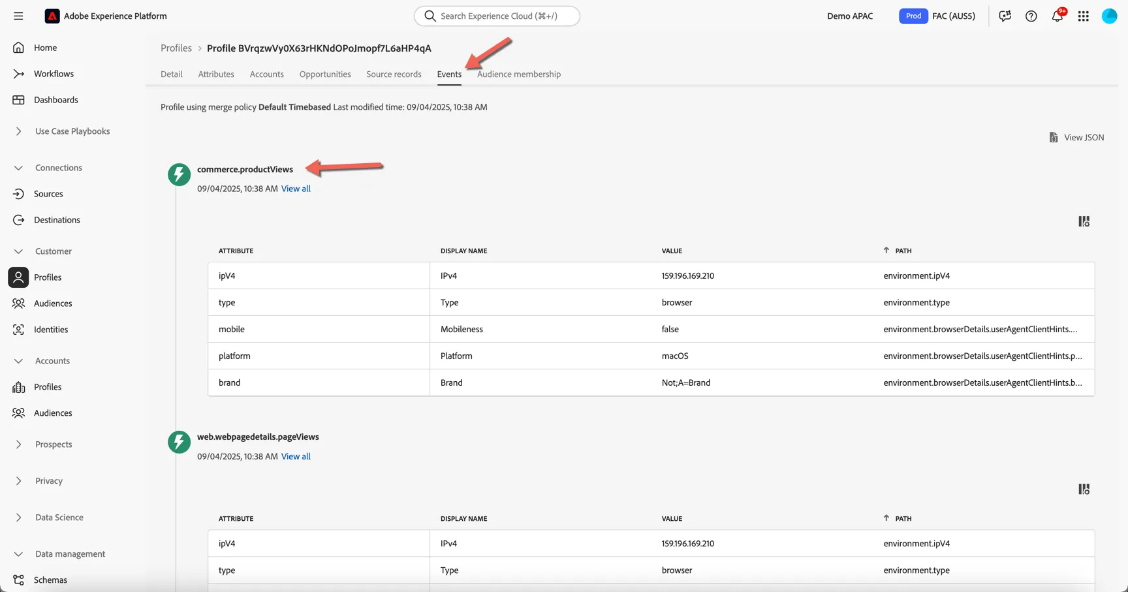
Task: Click the Home icon in sidebar
Action: pos(18,48)
